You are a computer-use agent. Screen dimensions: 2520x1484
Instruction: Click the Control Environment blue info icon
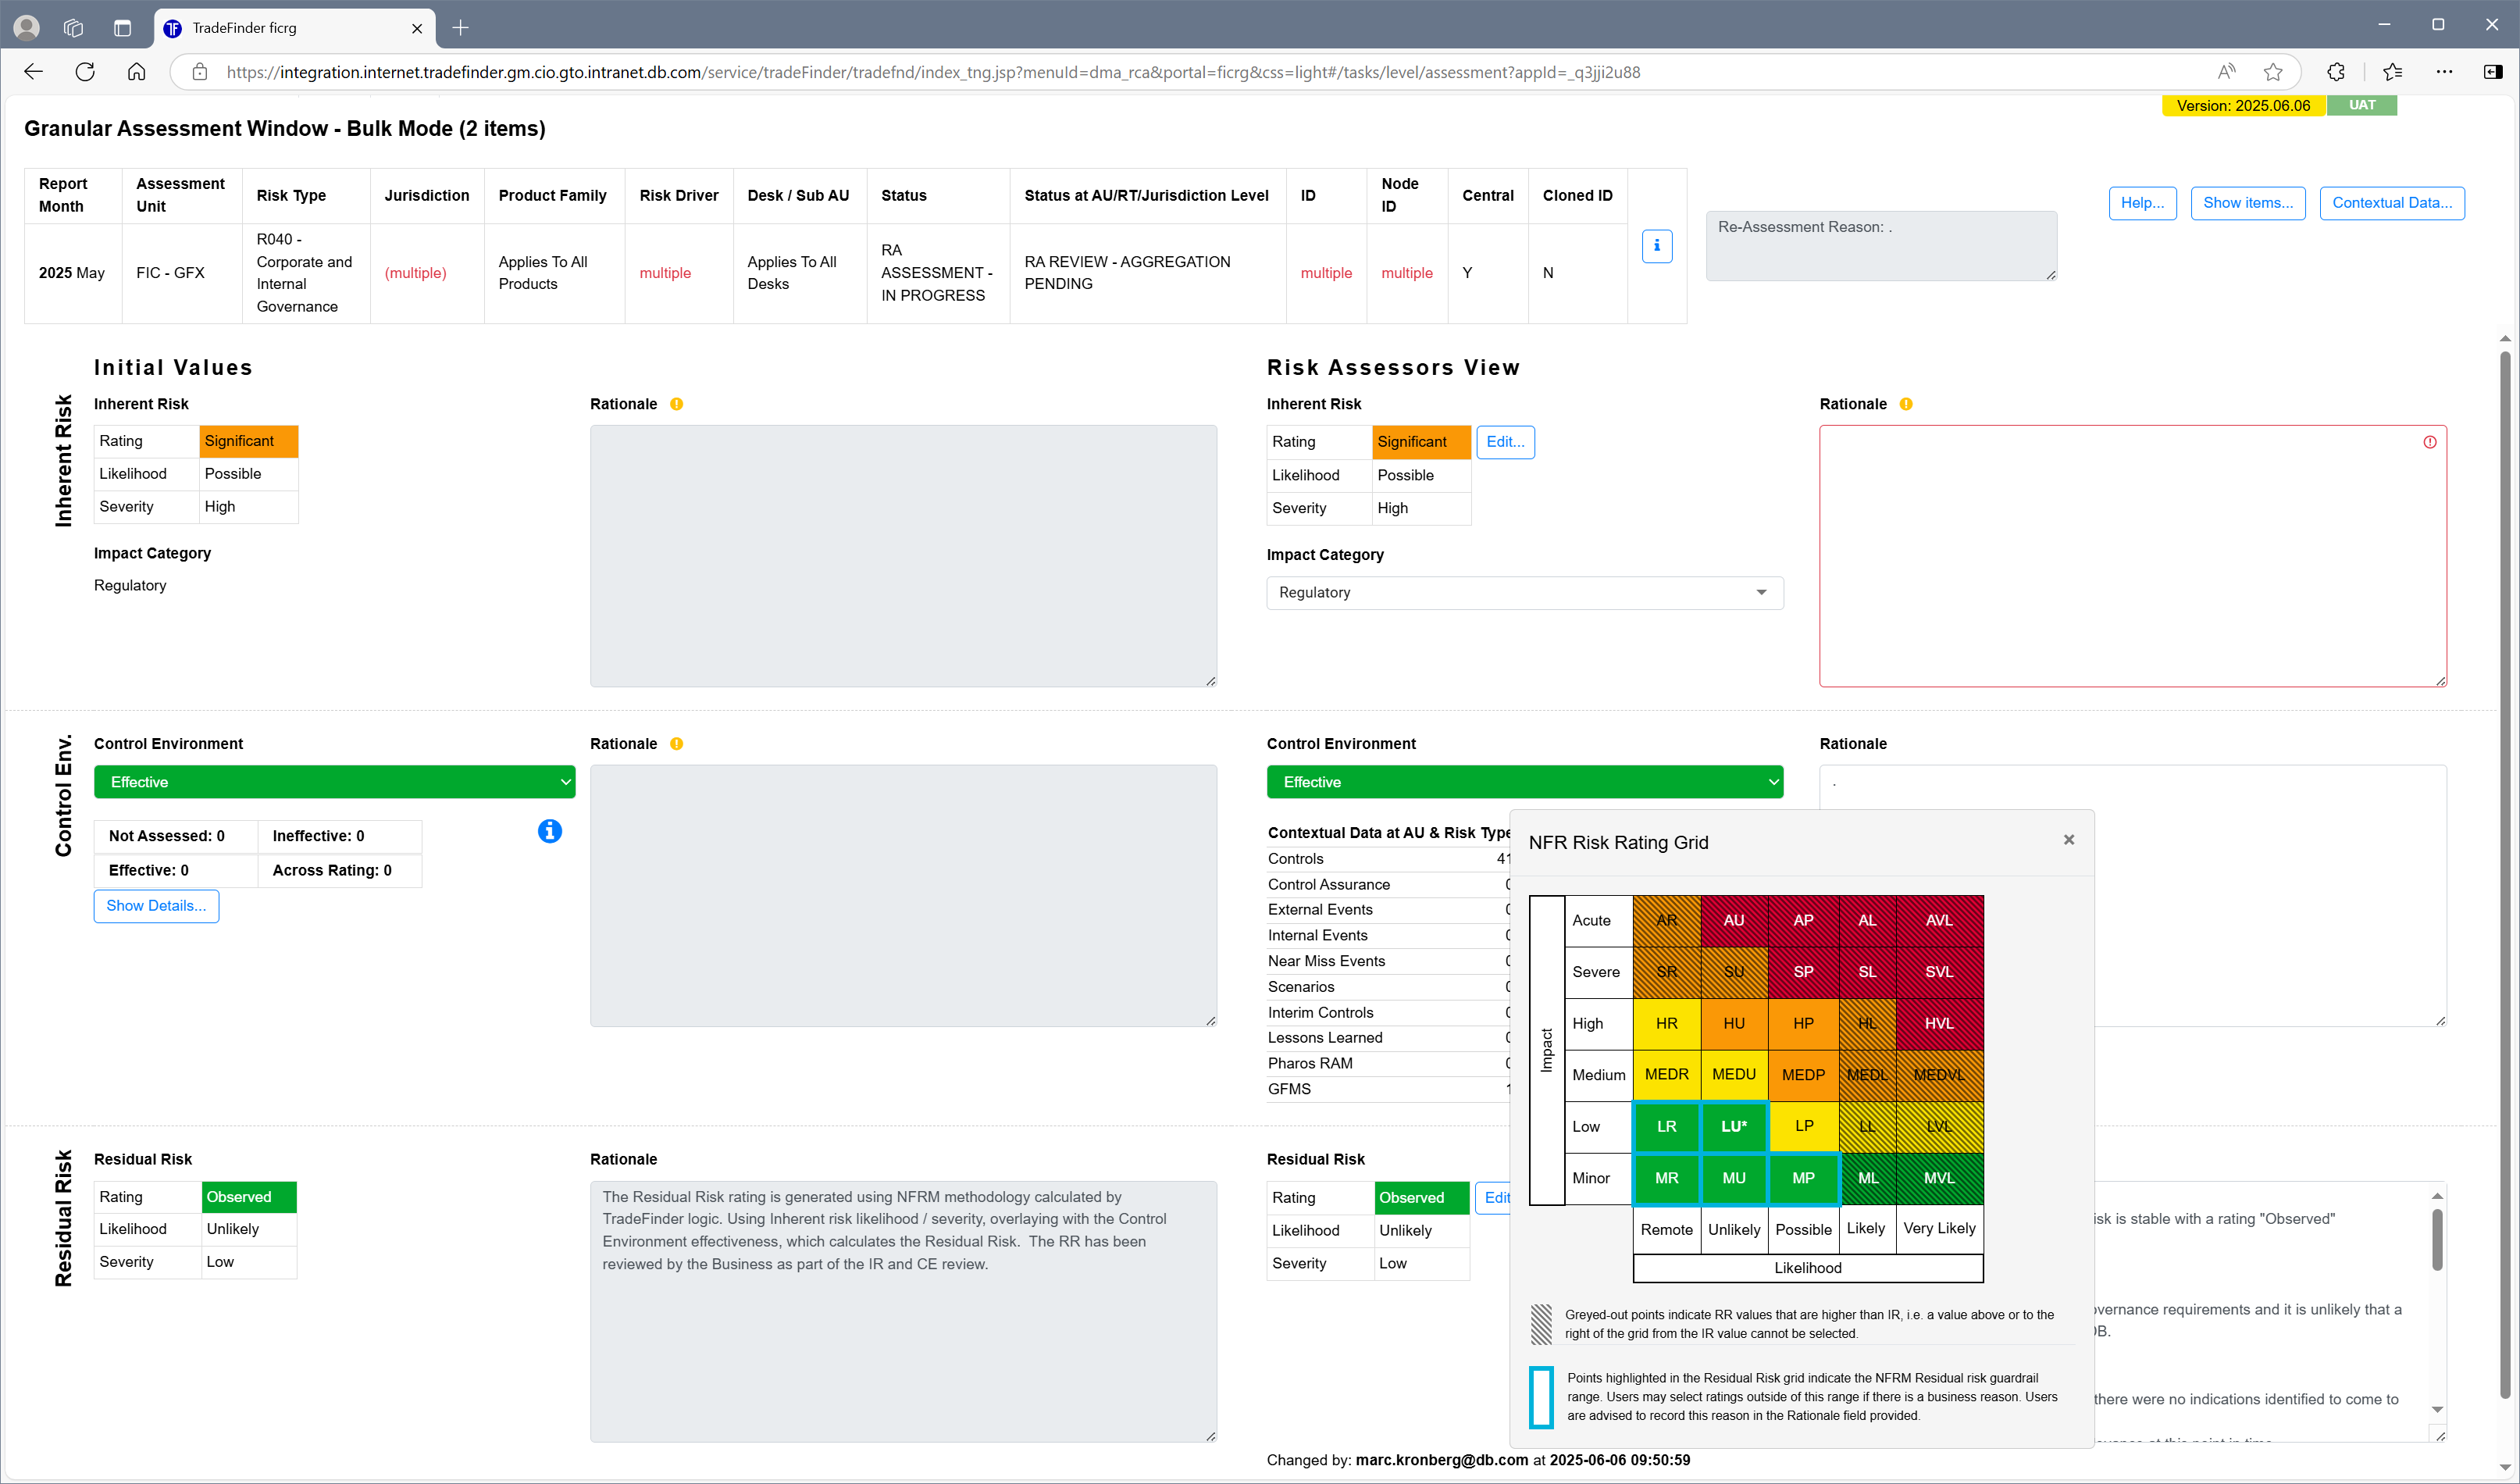pos(550,831)
